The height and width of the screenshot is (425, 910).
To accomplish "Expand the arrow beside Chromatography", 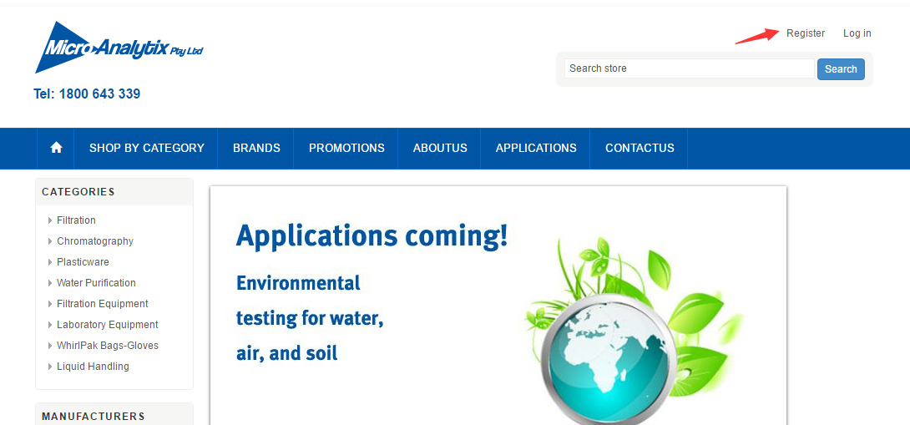I will (50, 241).
